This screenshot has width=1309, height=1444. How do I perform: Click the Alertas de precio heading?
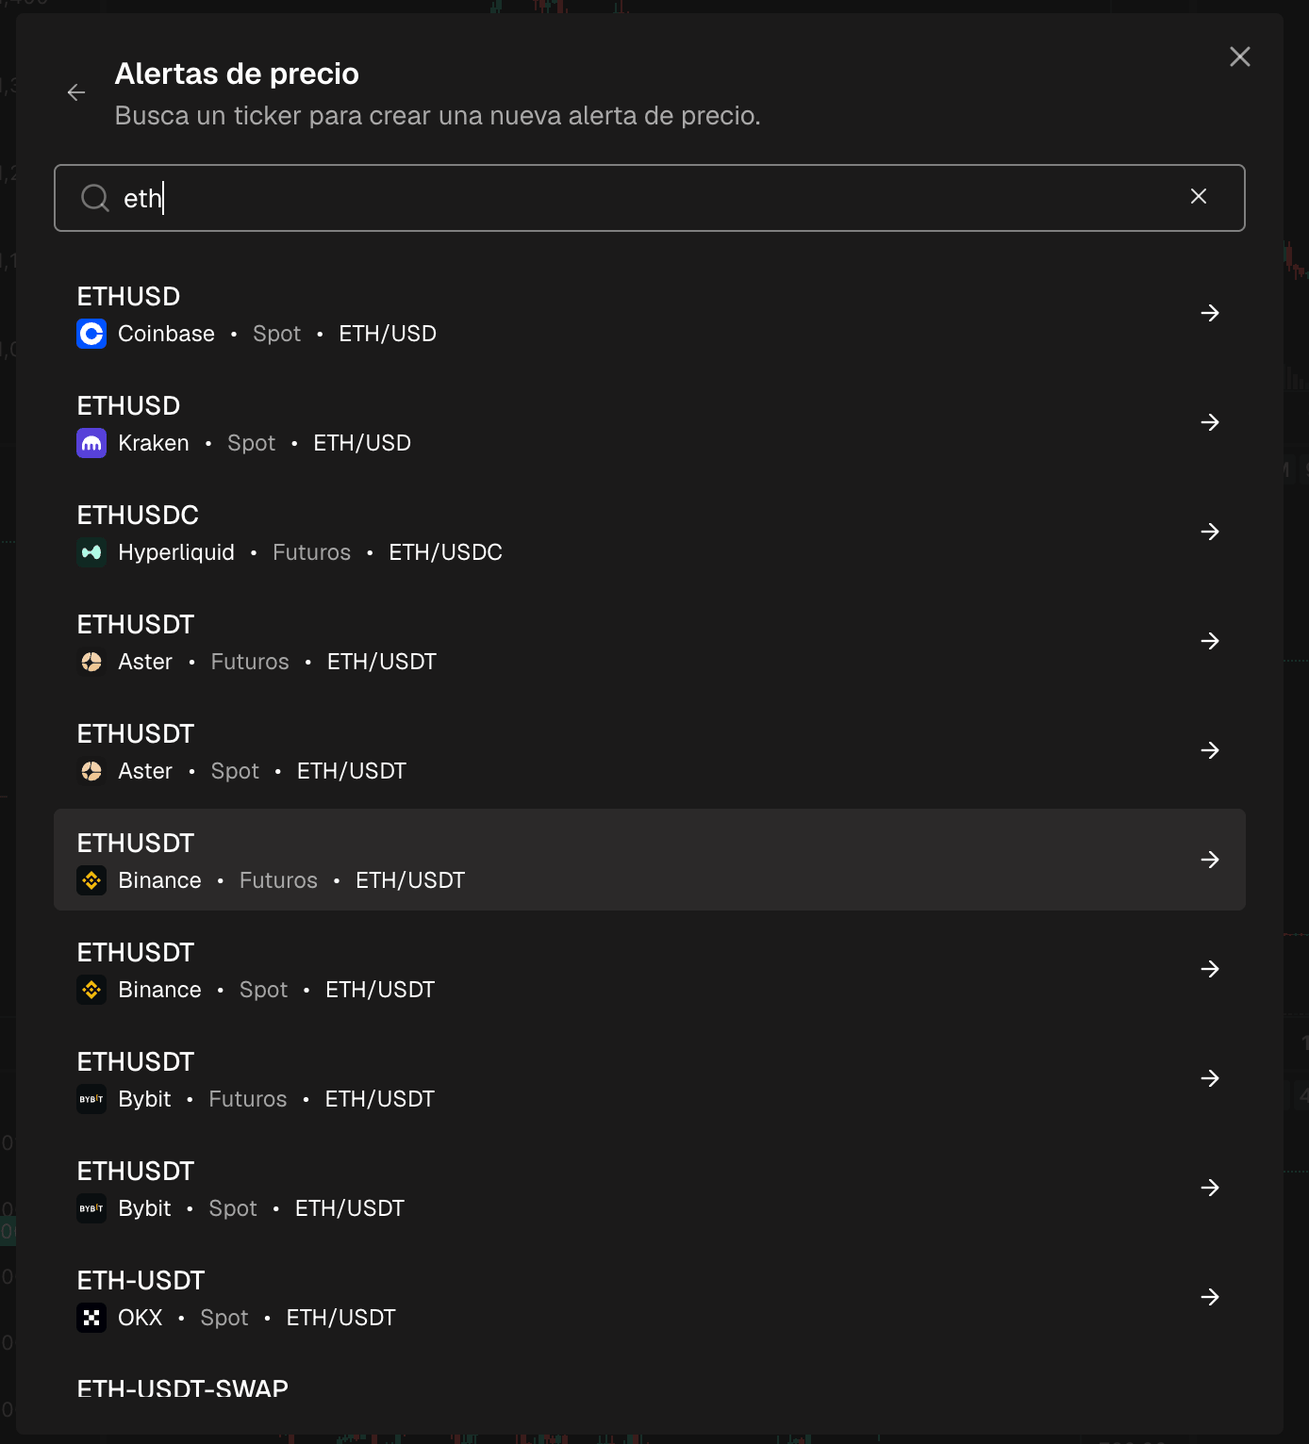(237, 74)
